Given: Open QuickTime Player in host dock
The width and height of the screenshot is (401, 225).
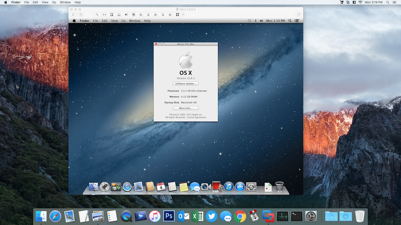Looking at the screenshot, I should [126, 216].
